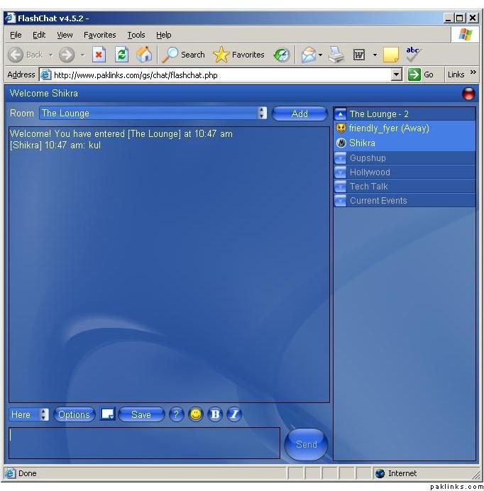484x491 pixels.
Task: Open the Here status dropdown
Action: coord(44,414)
